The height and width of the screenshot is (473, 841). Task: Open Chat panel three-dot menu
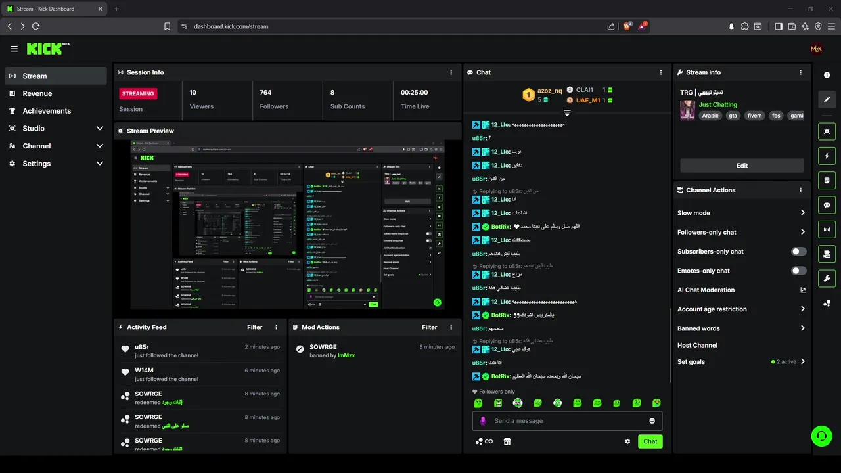pos(661,72)
